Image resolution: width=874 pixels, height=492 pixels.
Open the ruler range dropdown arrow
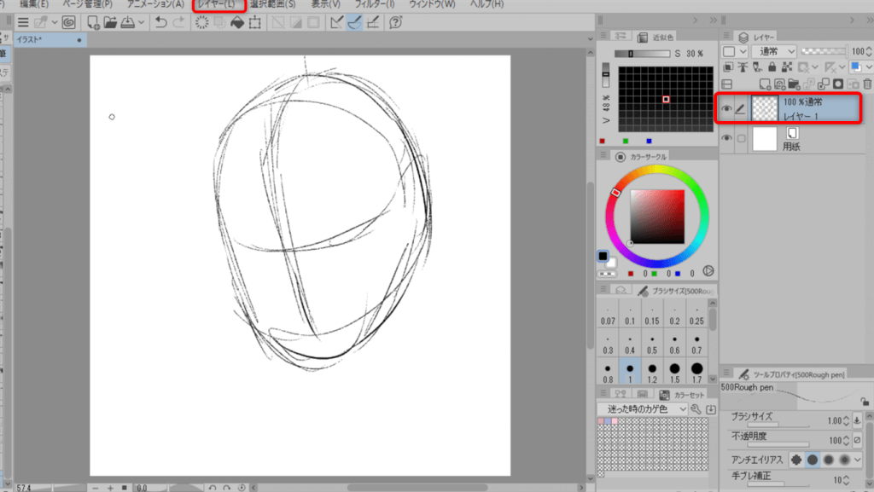click(x=842, y=67)
